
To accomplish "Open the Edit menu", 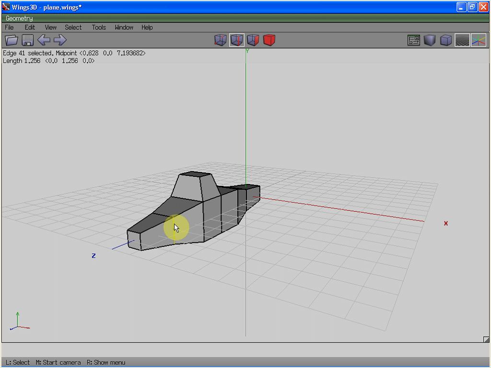I will [x=30, y=27].
